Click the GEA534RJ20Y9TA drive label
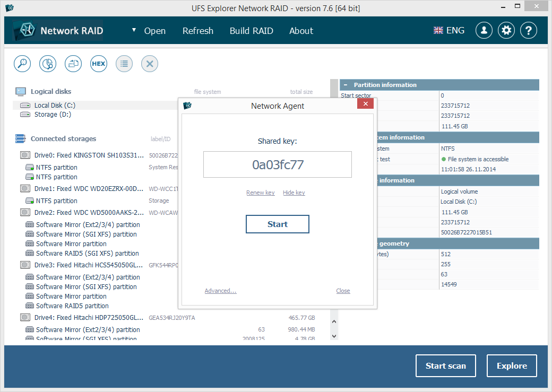 [x=172, y=318]
